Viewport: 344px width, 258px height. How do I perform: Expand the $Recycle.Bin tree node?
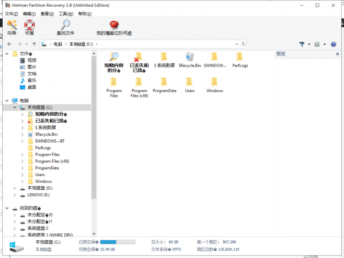click(22, 134)
